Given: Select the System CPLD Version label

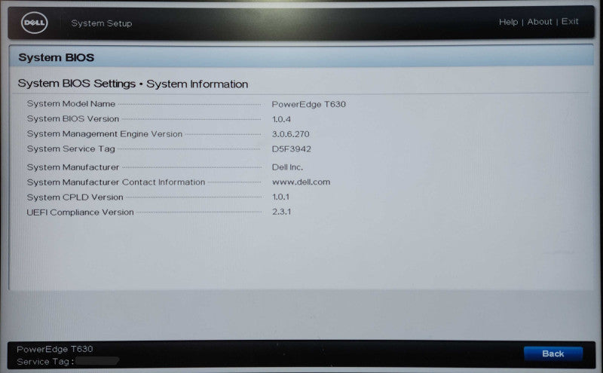Looking at the screenshot, I should [75, 197].
